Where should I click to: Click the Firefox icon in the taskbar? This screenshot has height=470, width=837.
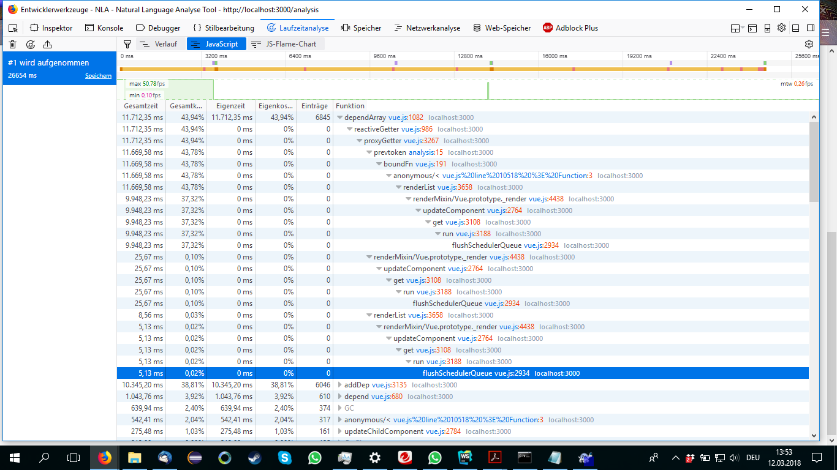(x=104, y=457)
